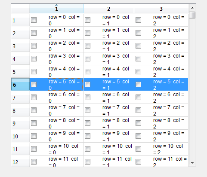This screenshot has width=207, height=177.
Task: Sort by column header 1
Action: (x=56, y=9)
